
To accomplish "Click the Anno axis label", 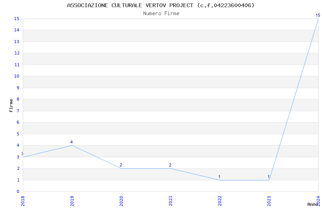I will (313, 204).
